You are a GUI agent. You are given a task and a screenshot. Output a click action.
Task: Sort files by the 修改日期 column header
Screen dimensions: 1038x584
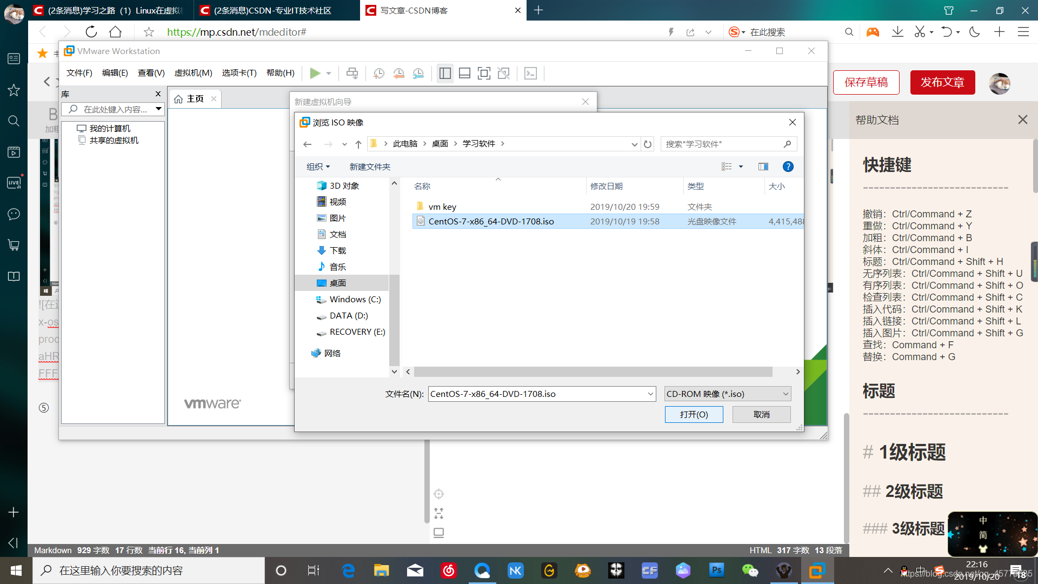point(607,186)
